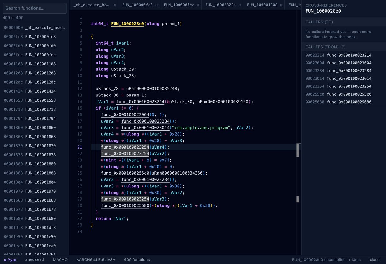The image size is (386, 264).
Task: Close the _mh_execute_he... tab
Action: tap(115, 5)
